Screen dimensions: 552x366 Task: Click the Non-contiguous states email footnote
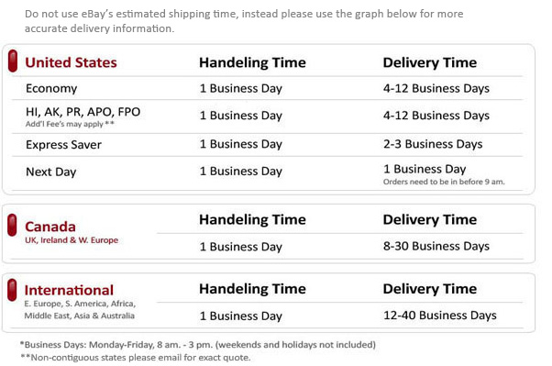[136, 358]
